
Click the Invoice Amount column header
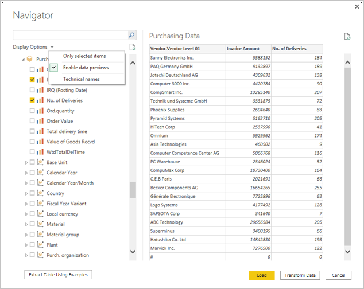click(x=249, y=49)
